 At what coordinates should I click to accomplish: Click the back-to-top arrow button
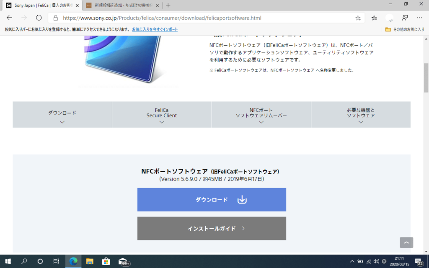[x=406, y=242]
